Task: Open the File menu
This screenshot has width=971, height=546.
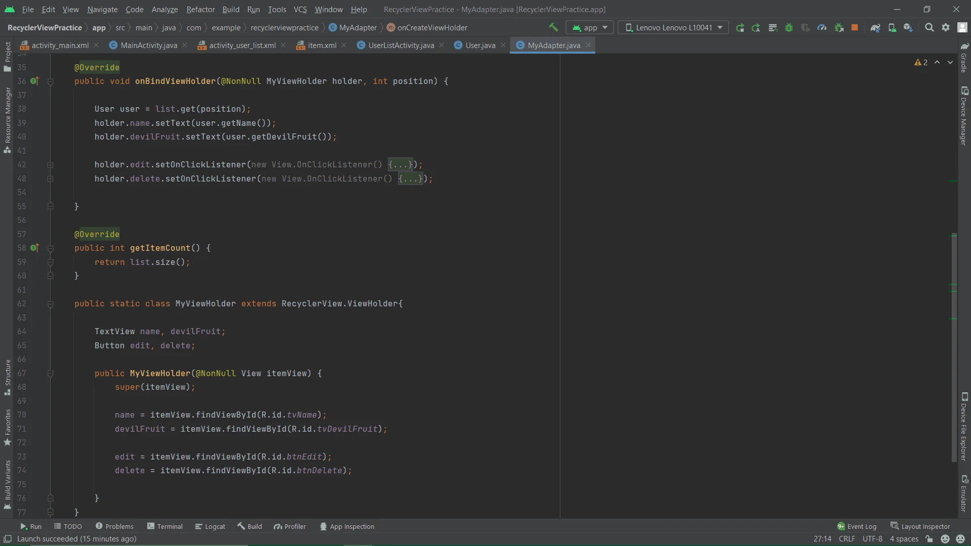Action: coord(28,9)
